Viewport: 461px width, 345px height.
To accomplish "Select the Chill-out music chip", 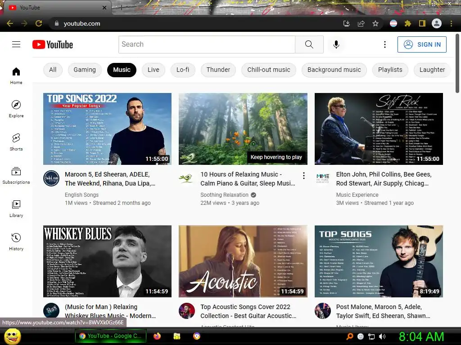I will 269,70.
